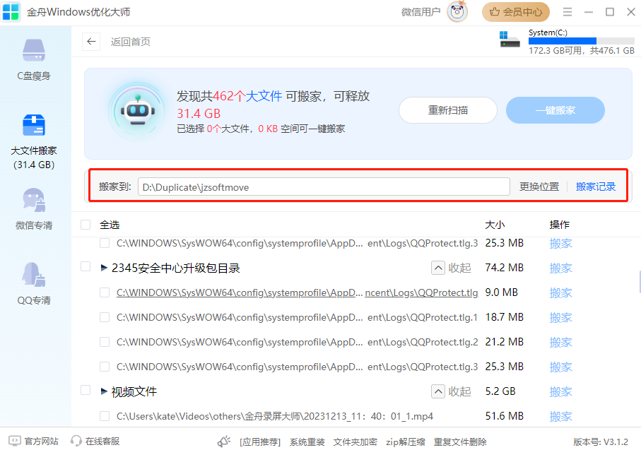The image size is (641, 450).
Task: Click 搬家 for the 视频文件 group
Action: coord(561,391)
